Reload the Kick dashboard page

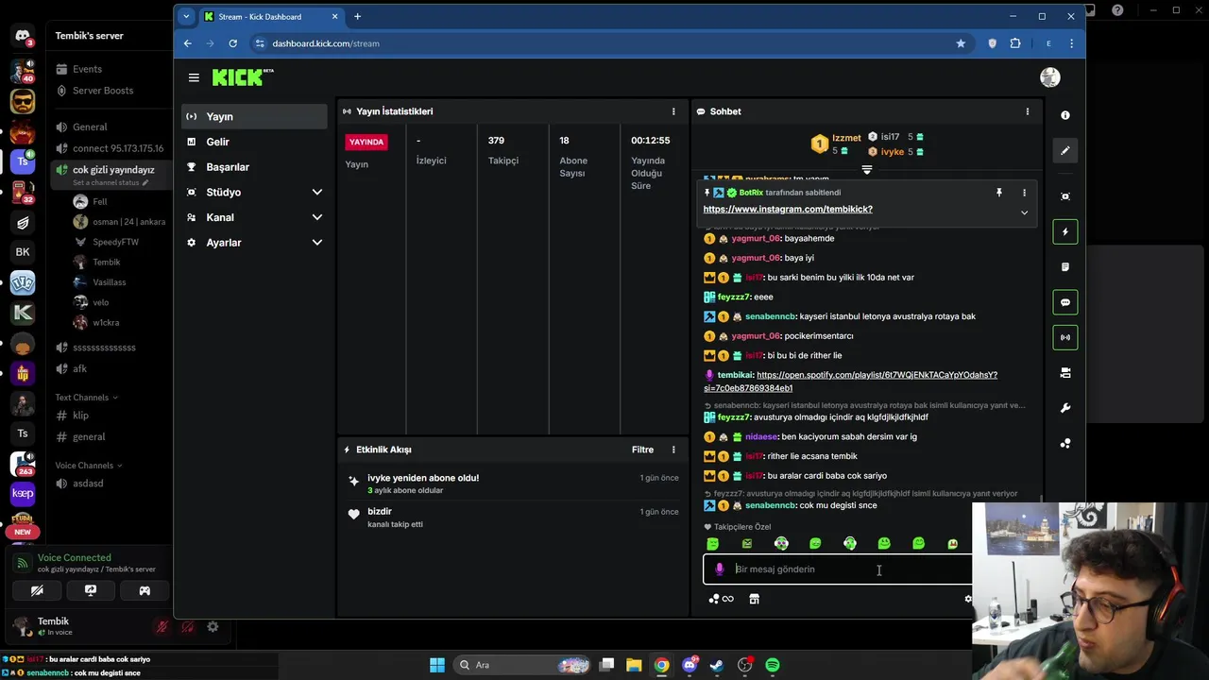(232, 43)
